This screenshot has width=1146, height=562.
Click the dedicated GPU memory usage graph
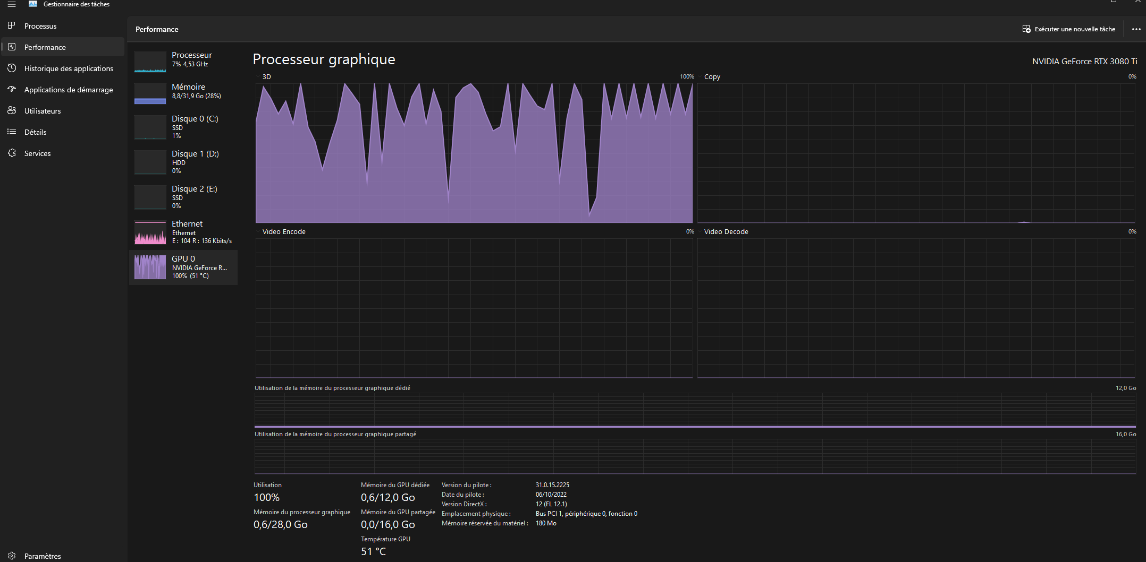point(695,410)
